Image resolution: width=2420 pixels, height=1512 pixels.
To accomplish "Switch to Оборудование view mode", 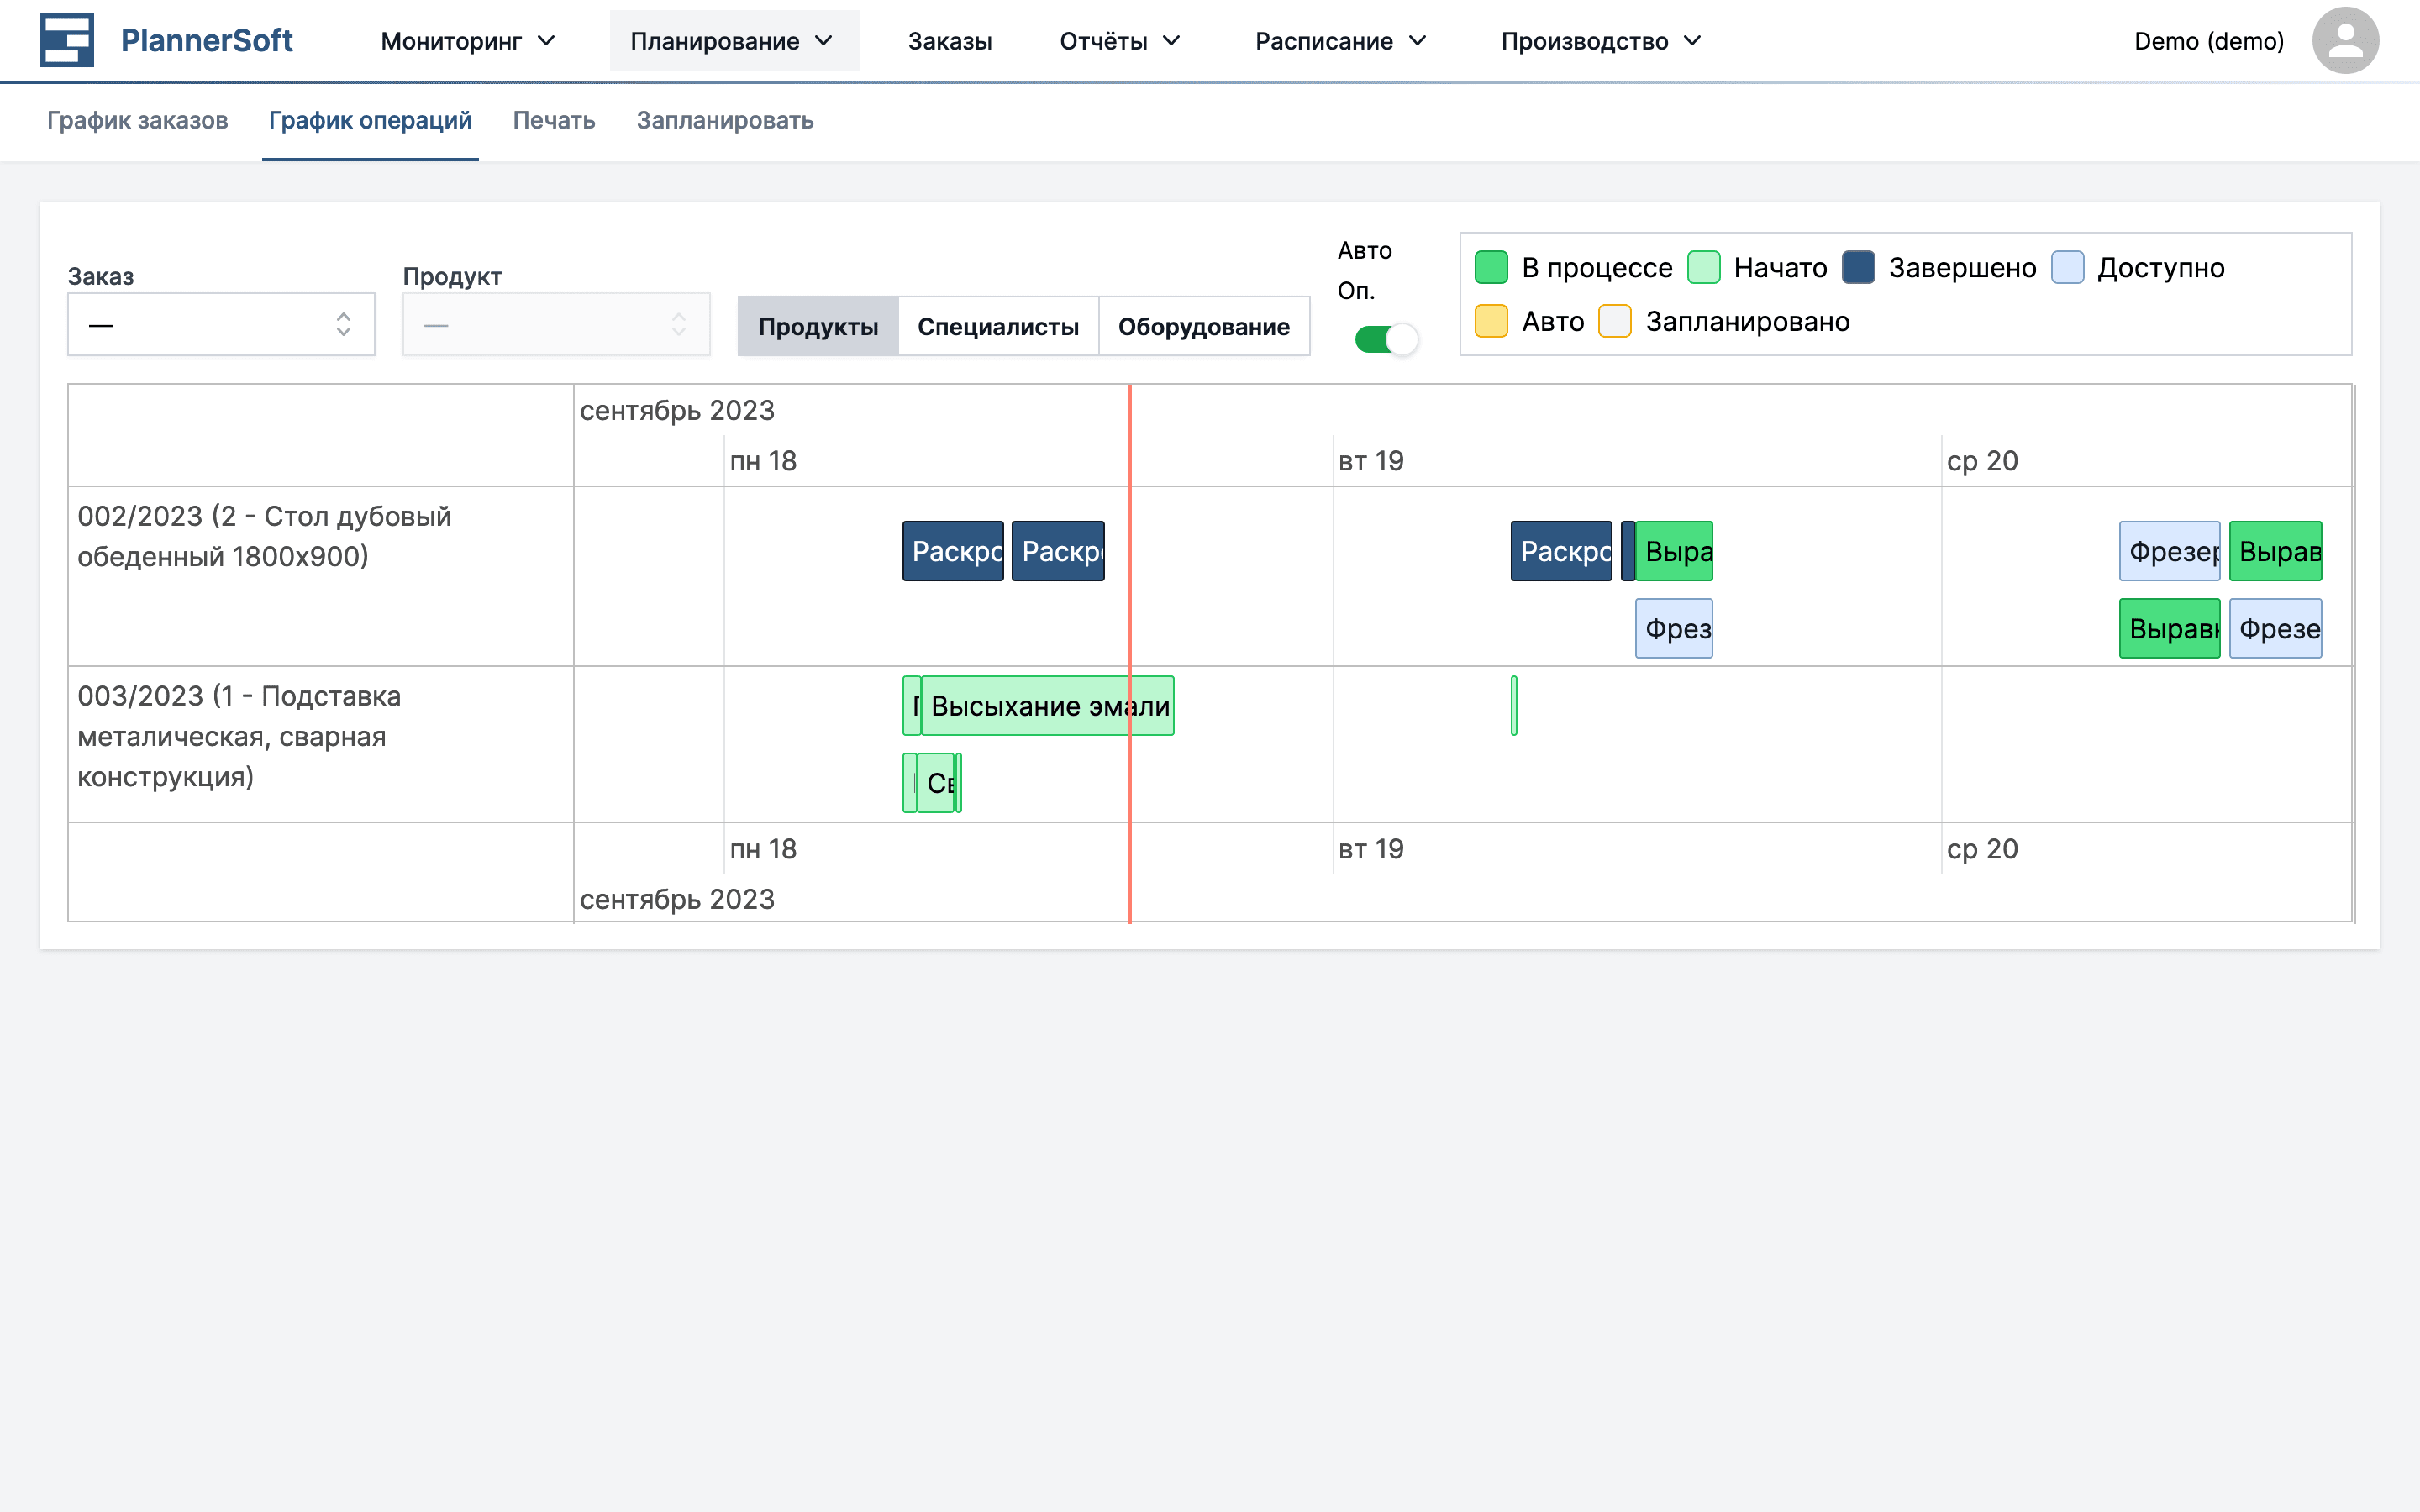I will (1203, 325).
